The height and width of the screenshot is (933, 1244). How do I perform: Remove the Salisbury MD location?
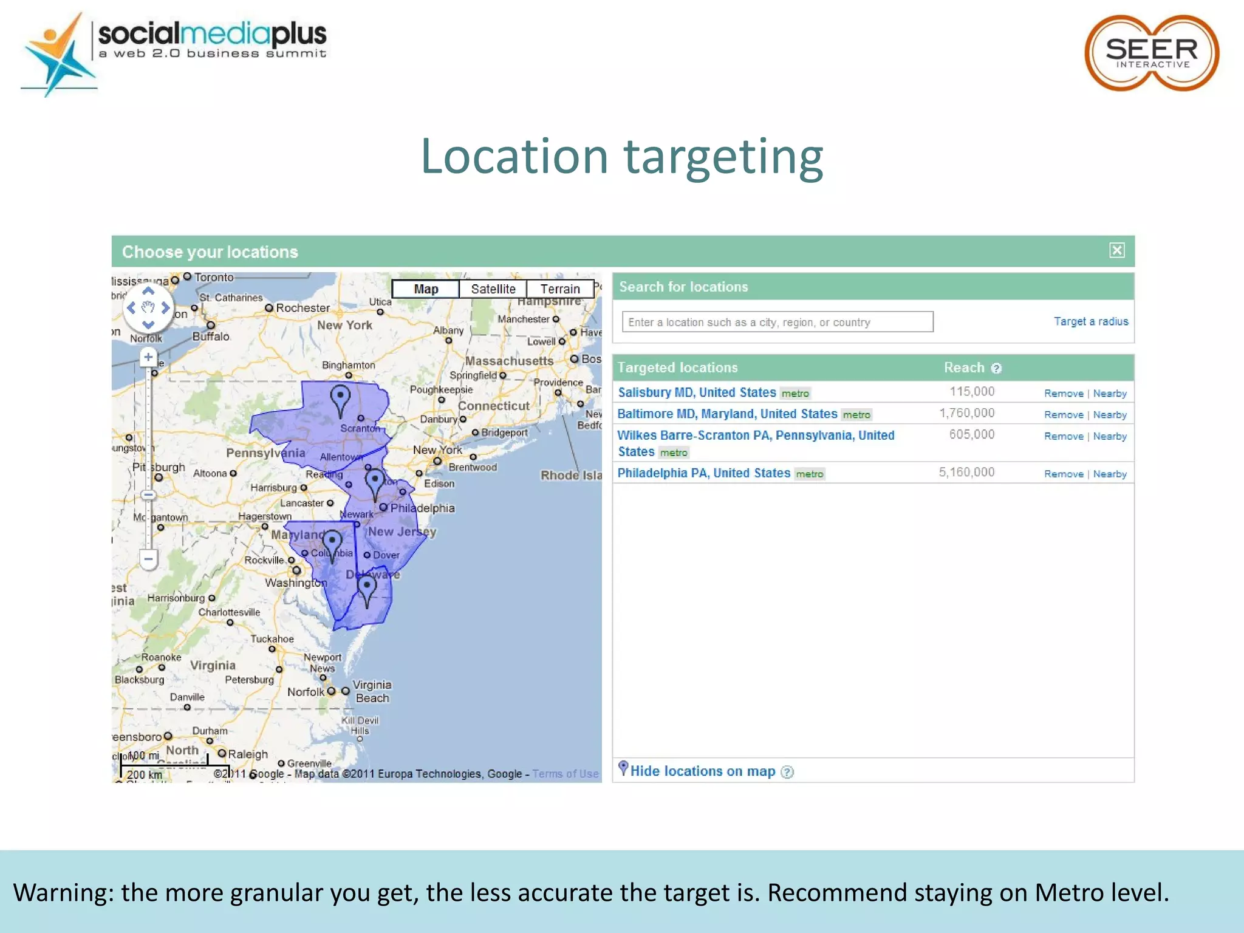click(x=1064, y=394)
